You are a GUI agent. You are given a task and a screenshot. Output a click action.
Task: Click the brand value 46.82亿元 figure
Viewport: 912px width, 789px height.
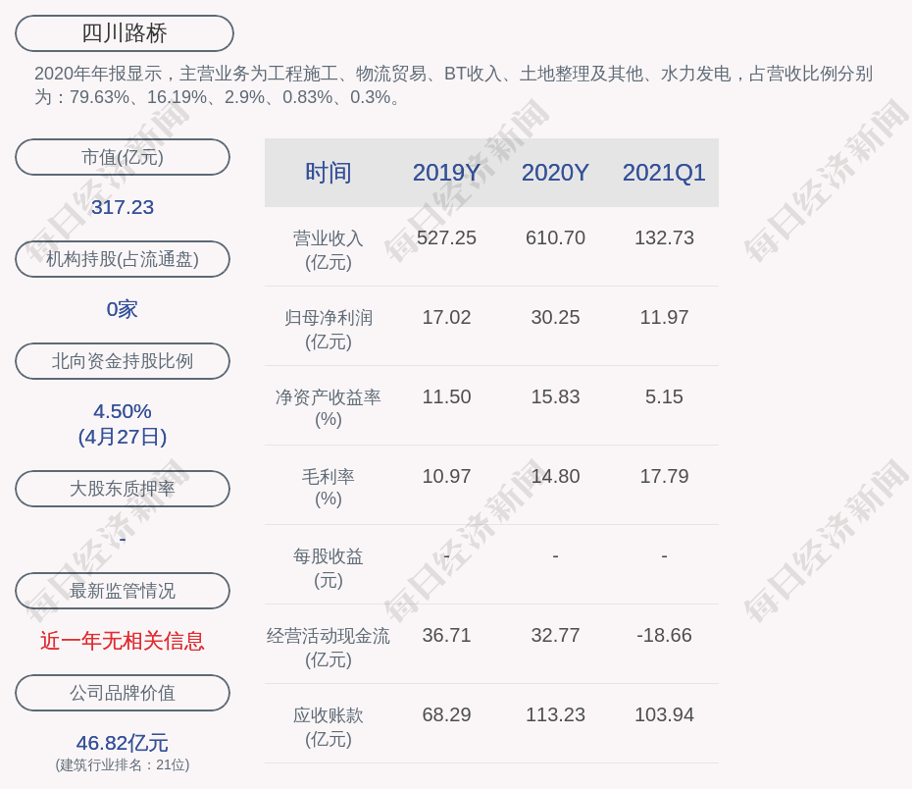123,743
